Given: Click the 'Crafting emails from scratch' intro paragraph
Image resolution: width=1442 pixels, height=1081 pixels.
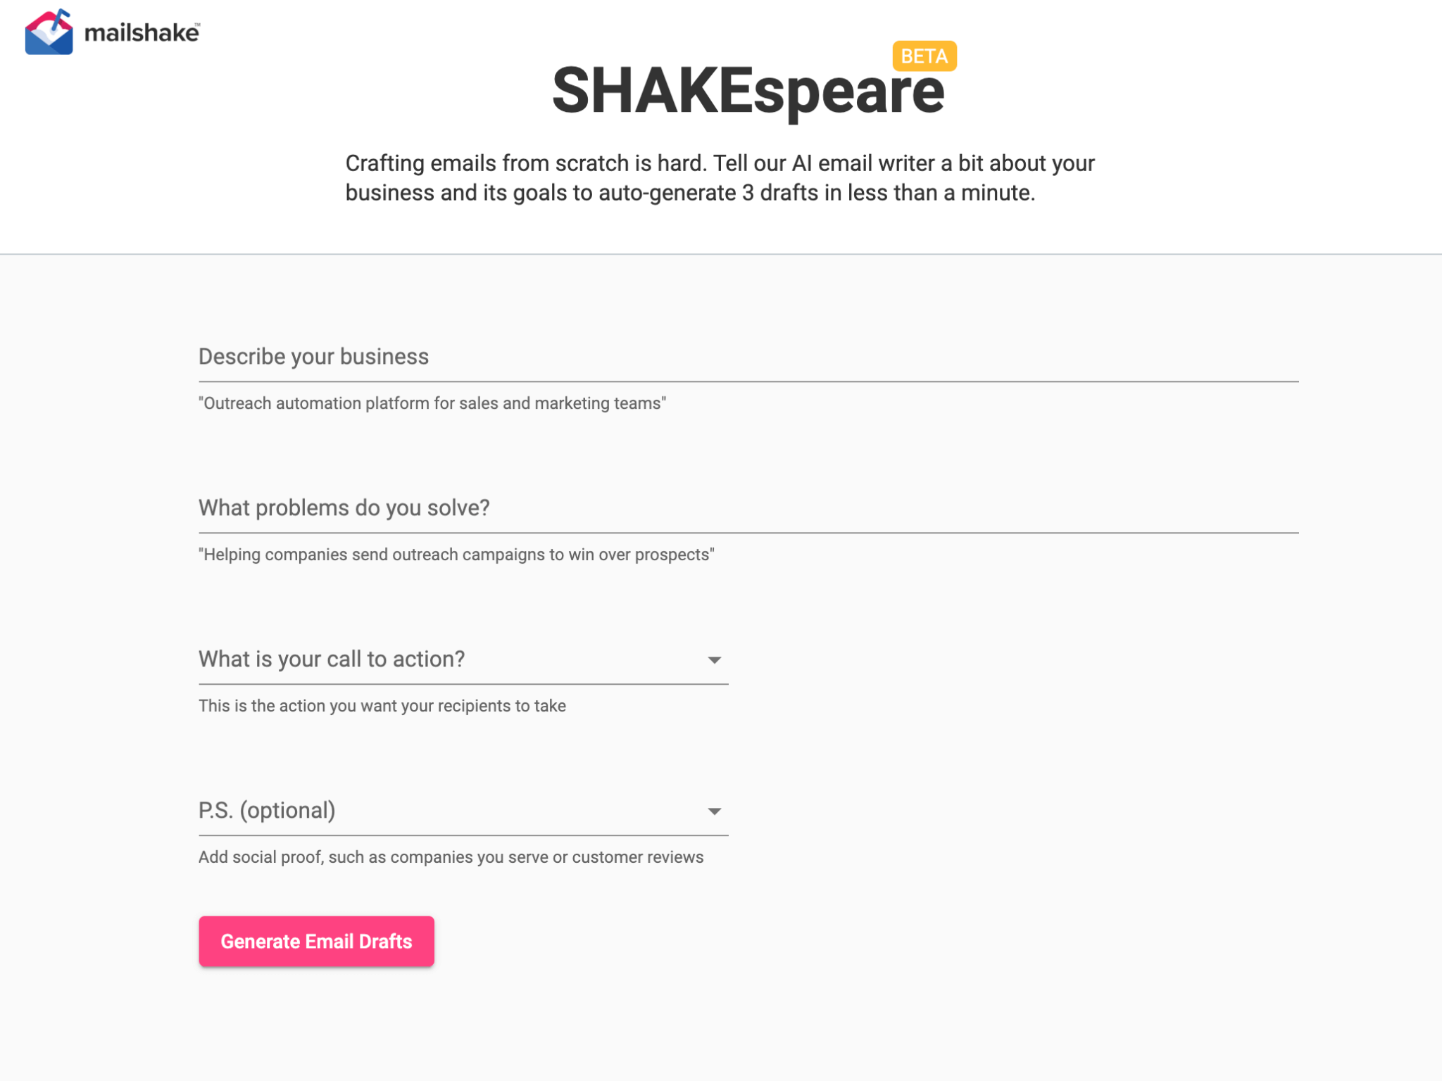Looking at the screenshot, I should tap(720, 177).
